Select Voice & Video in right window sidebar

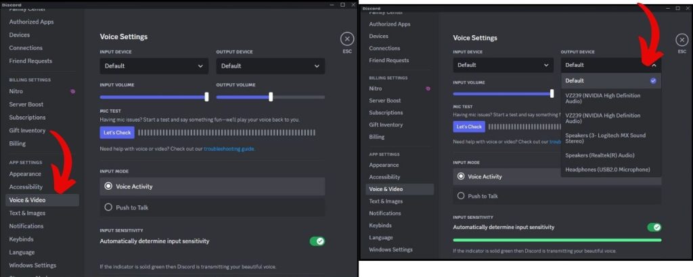399,188
